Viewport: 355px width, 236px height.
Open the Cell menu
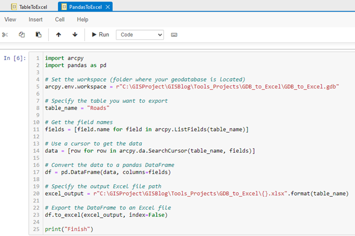pos(60,20)
